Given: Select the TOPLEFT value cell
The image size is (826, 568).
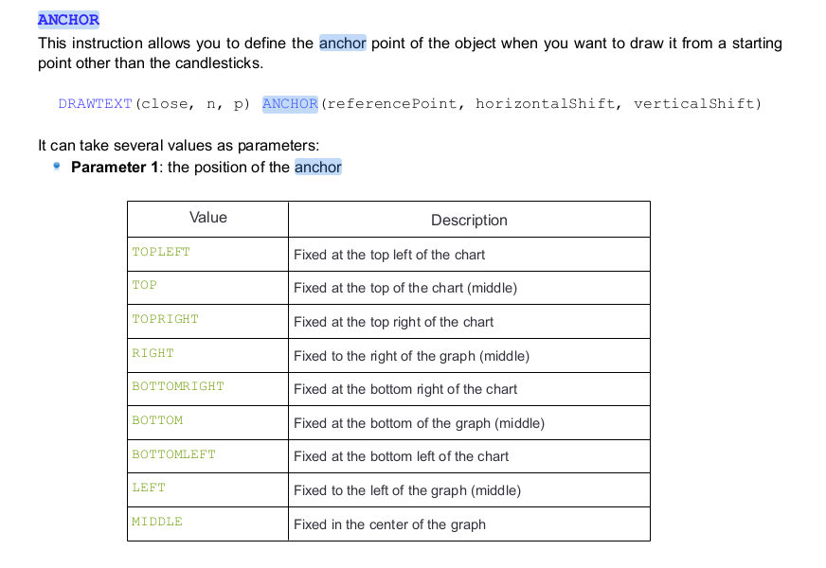Looking at the screenshot, I should point(161,252).
